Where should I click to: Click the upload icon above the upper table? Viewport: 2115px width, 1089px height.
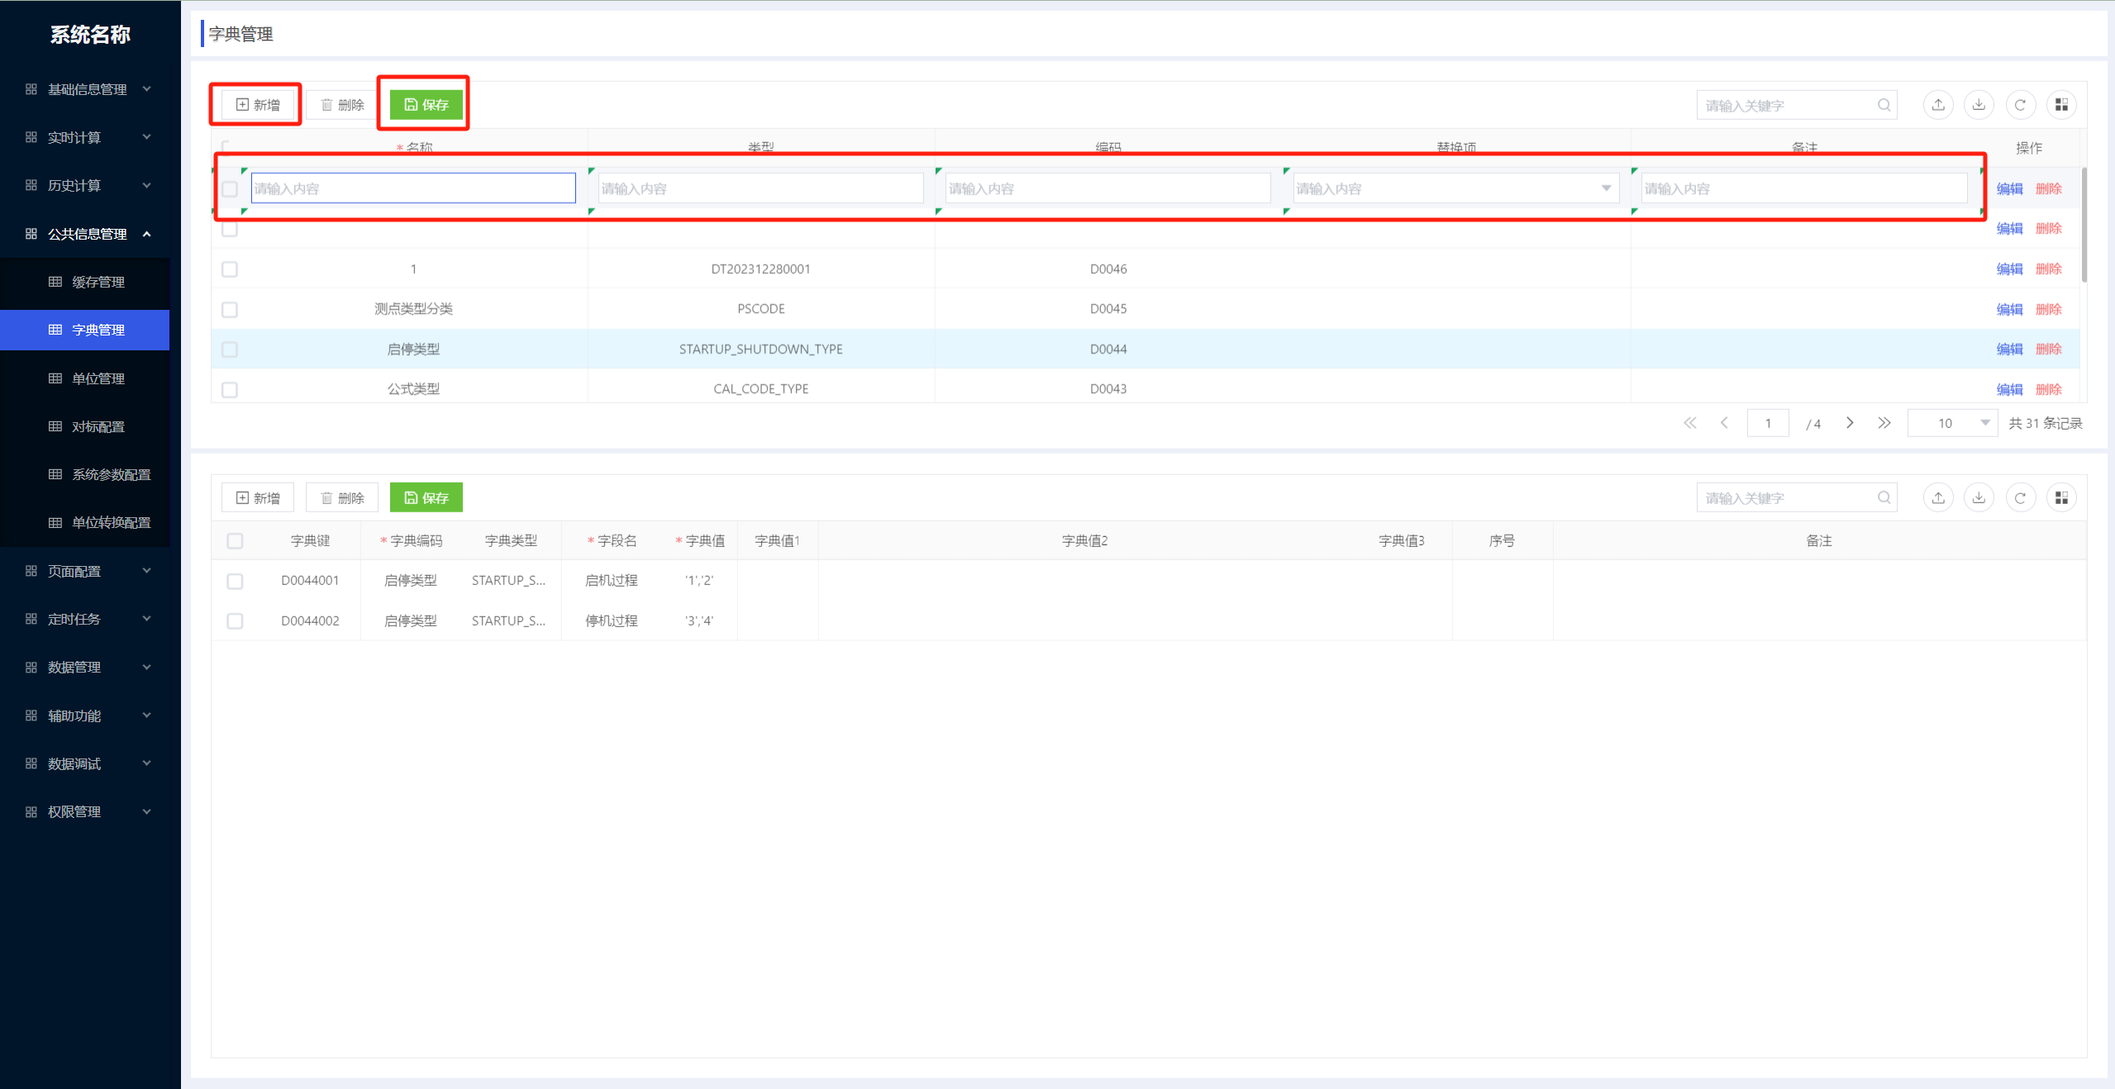1938,105
